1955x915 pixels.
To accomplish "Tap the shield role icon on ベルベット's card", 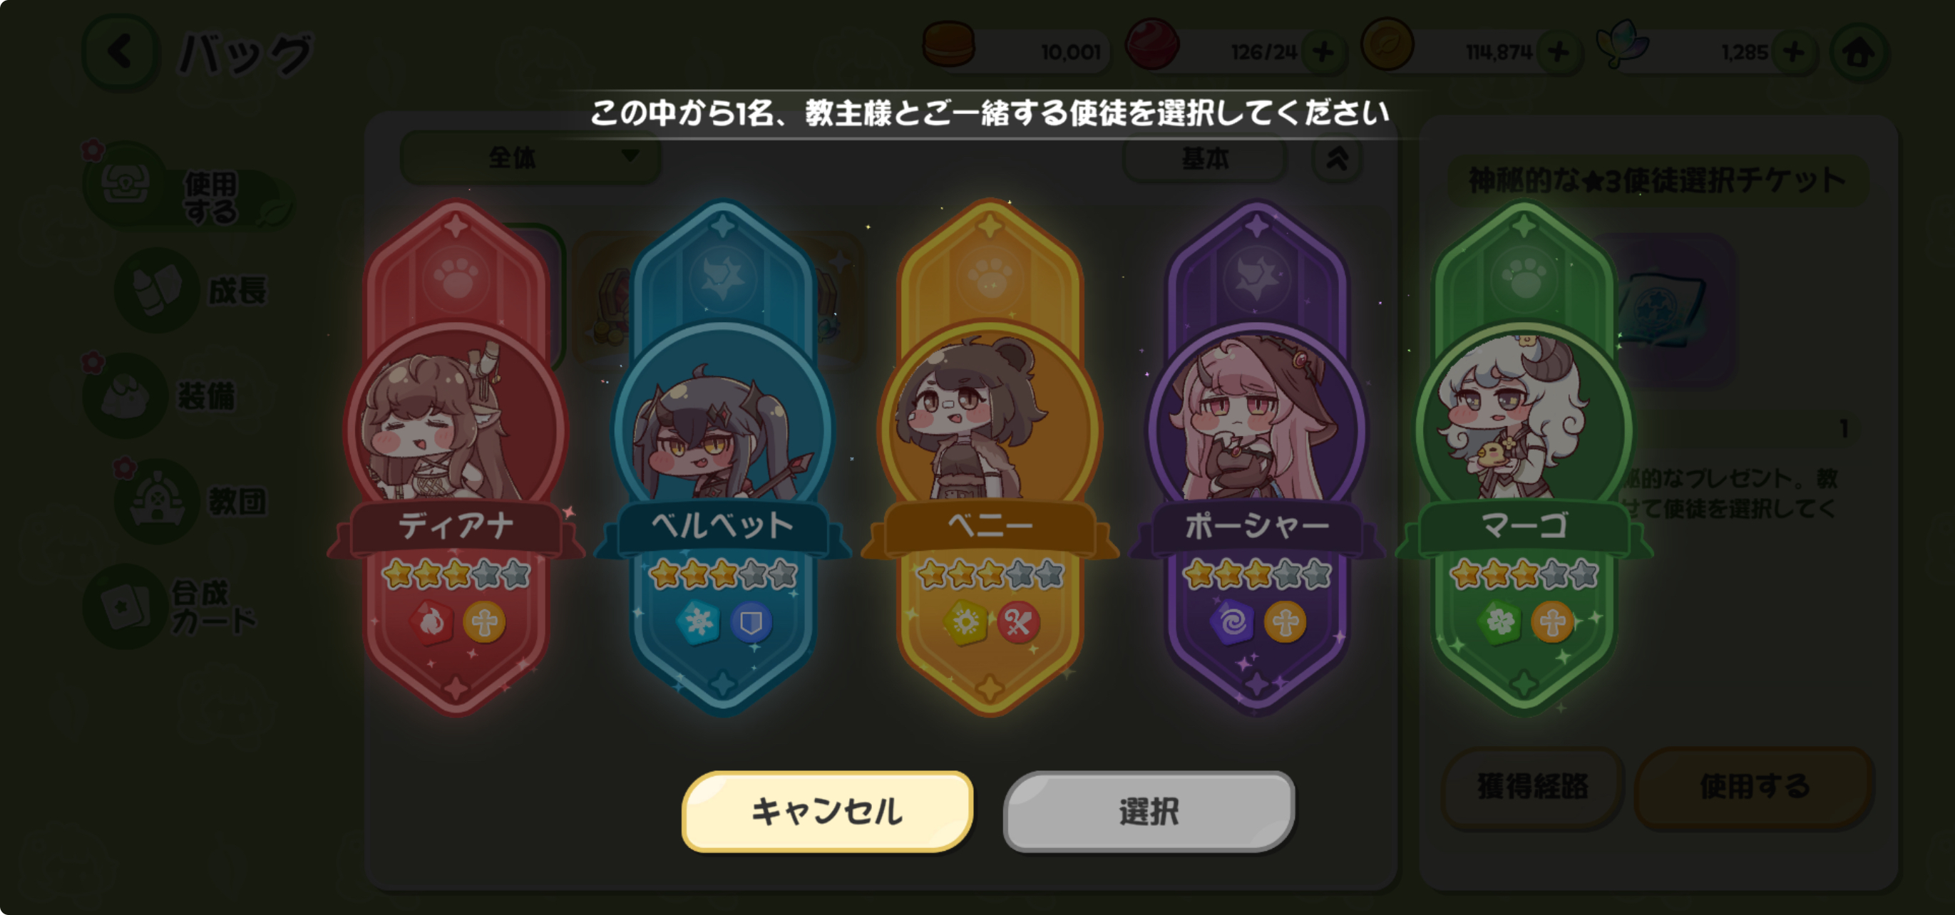I will point(751,623).
